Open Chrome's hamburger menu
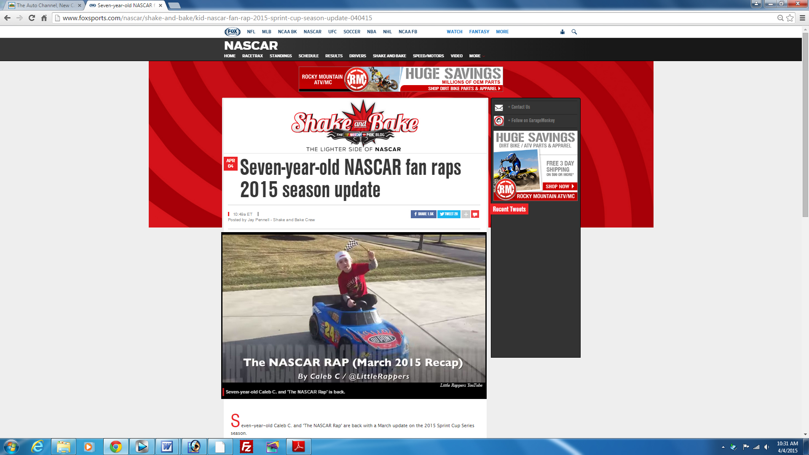This screenshot has height=455, width=809. (802, 18)
